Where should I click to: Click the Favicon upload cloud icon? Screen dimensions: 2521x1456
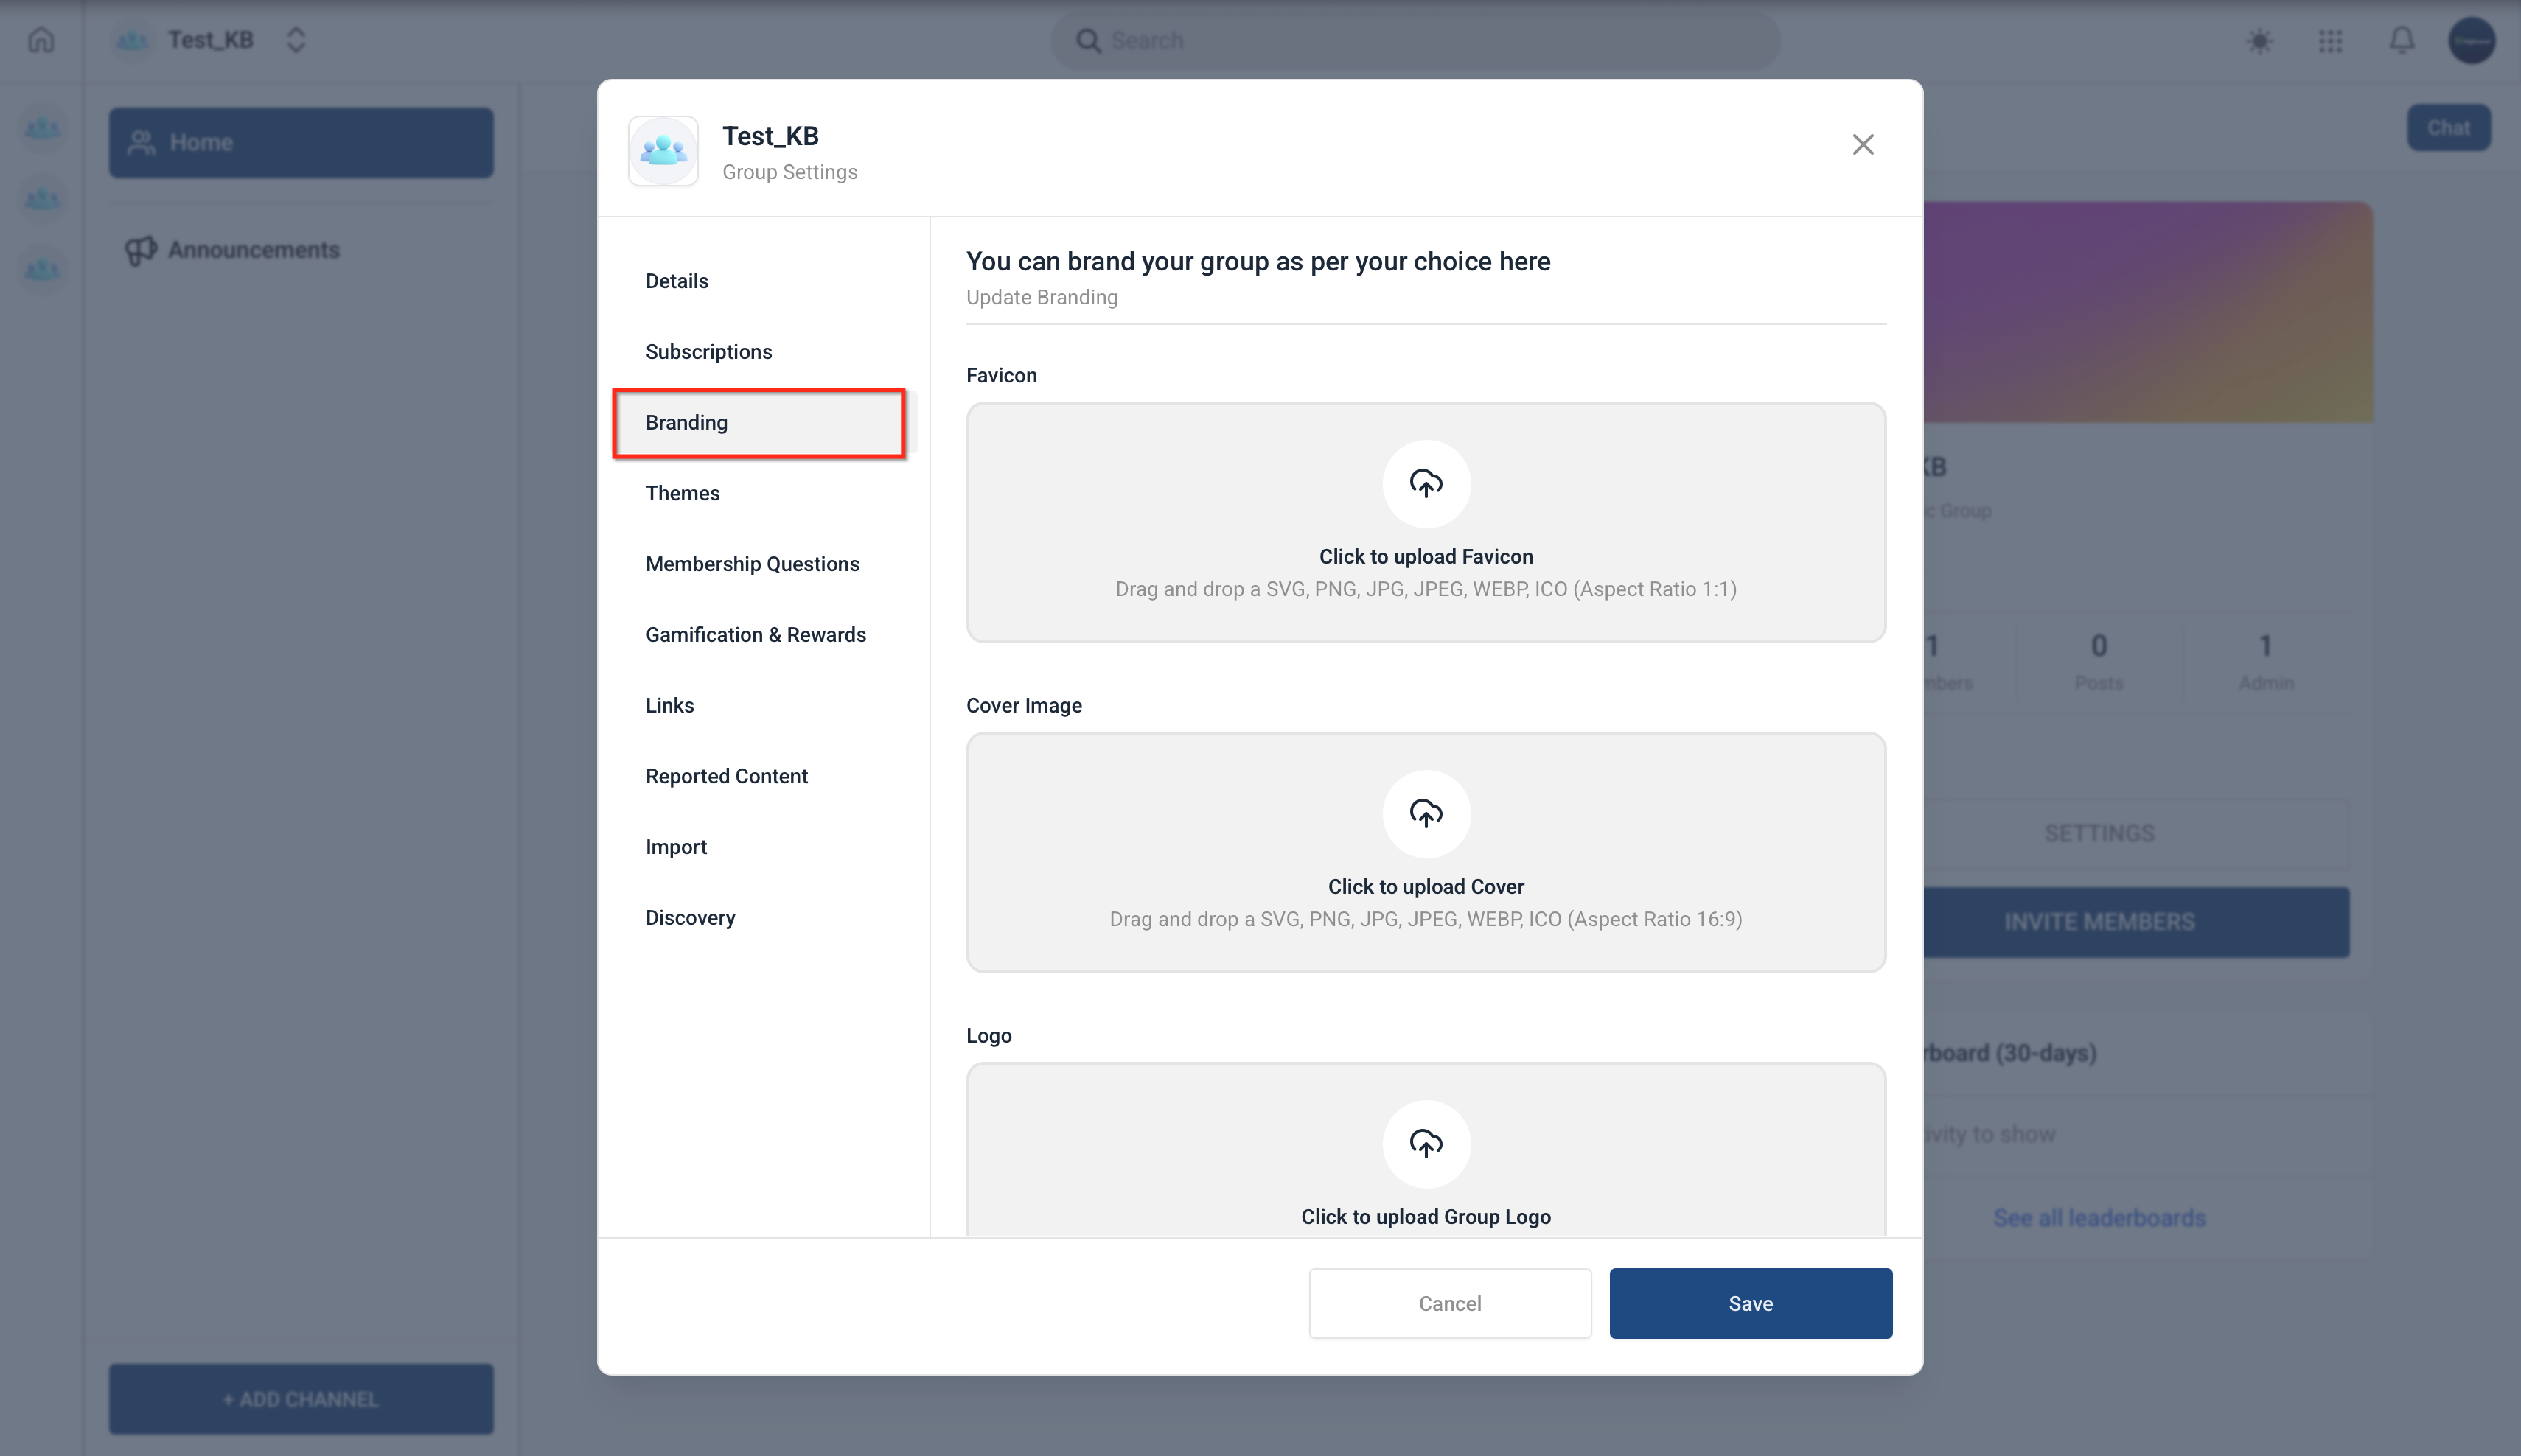1426,483
